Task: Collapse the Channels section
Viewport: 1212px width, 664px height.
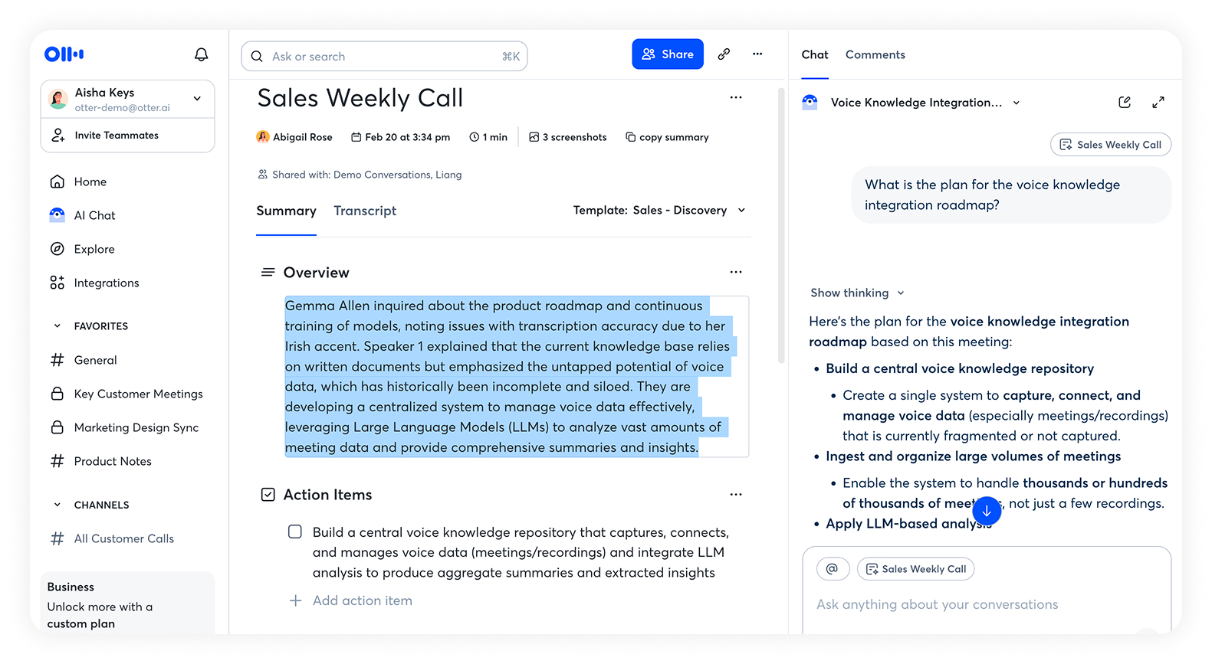Action: [57, 505]
